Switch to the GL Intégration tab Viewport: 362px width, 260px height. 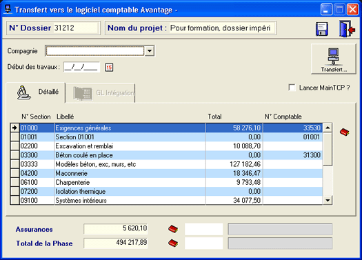tap(101, 93)
